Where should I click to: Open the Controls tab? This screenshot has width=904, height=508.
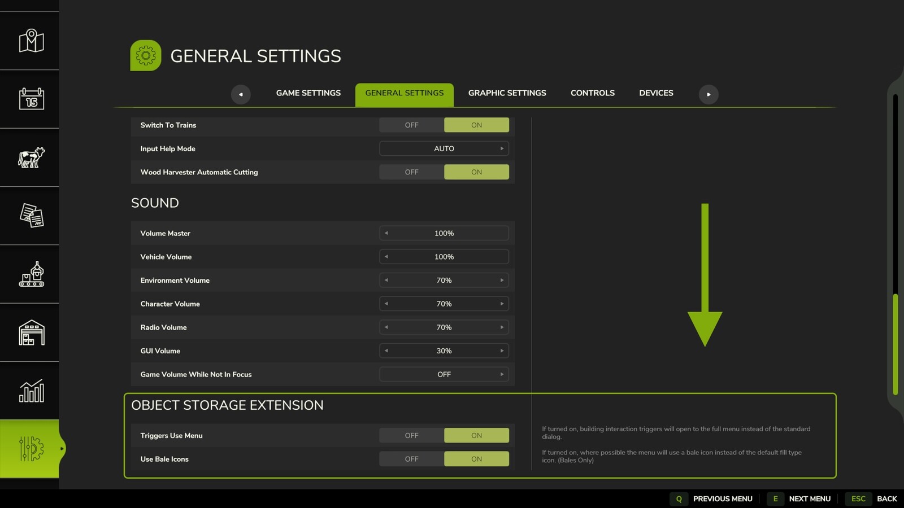point(592,93)
